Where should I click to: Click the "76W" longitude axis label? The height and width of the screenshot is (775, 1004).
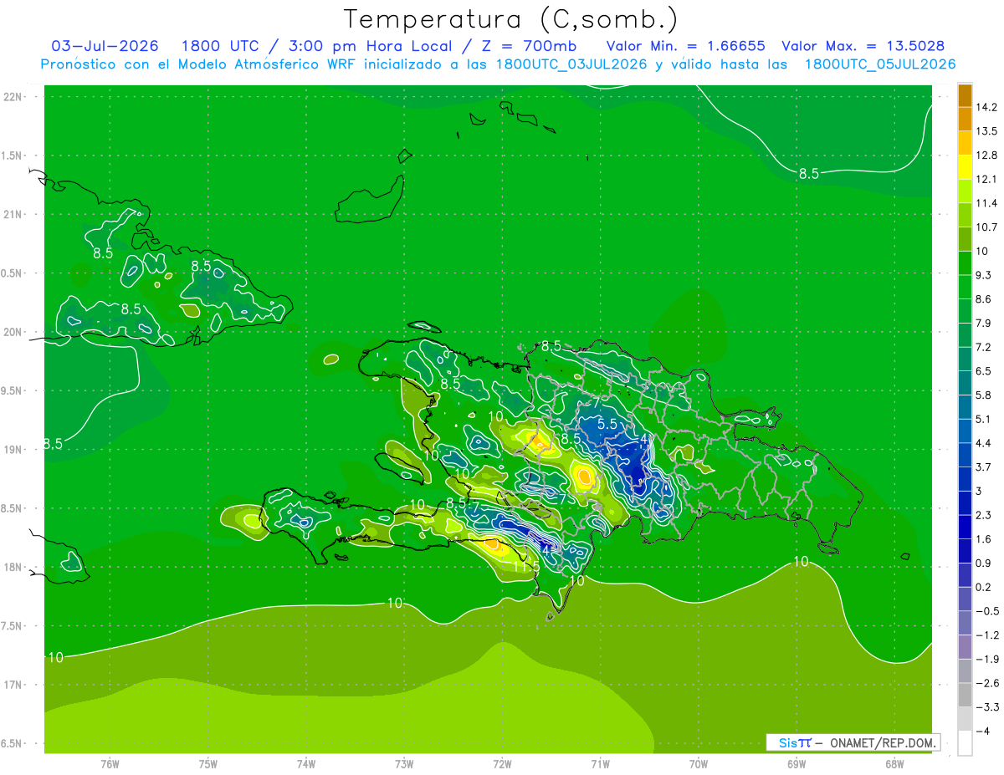coord(110,764)
